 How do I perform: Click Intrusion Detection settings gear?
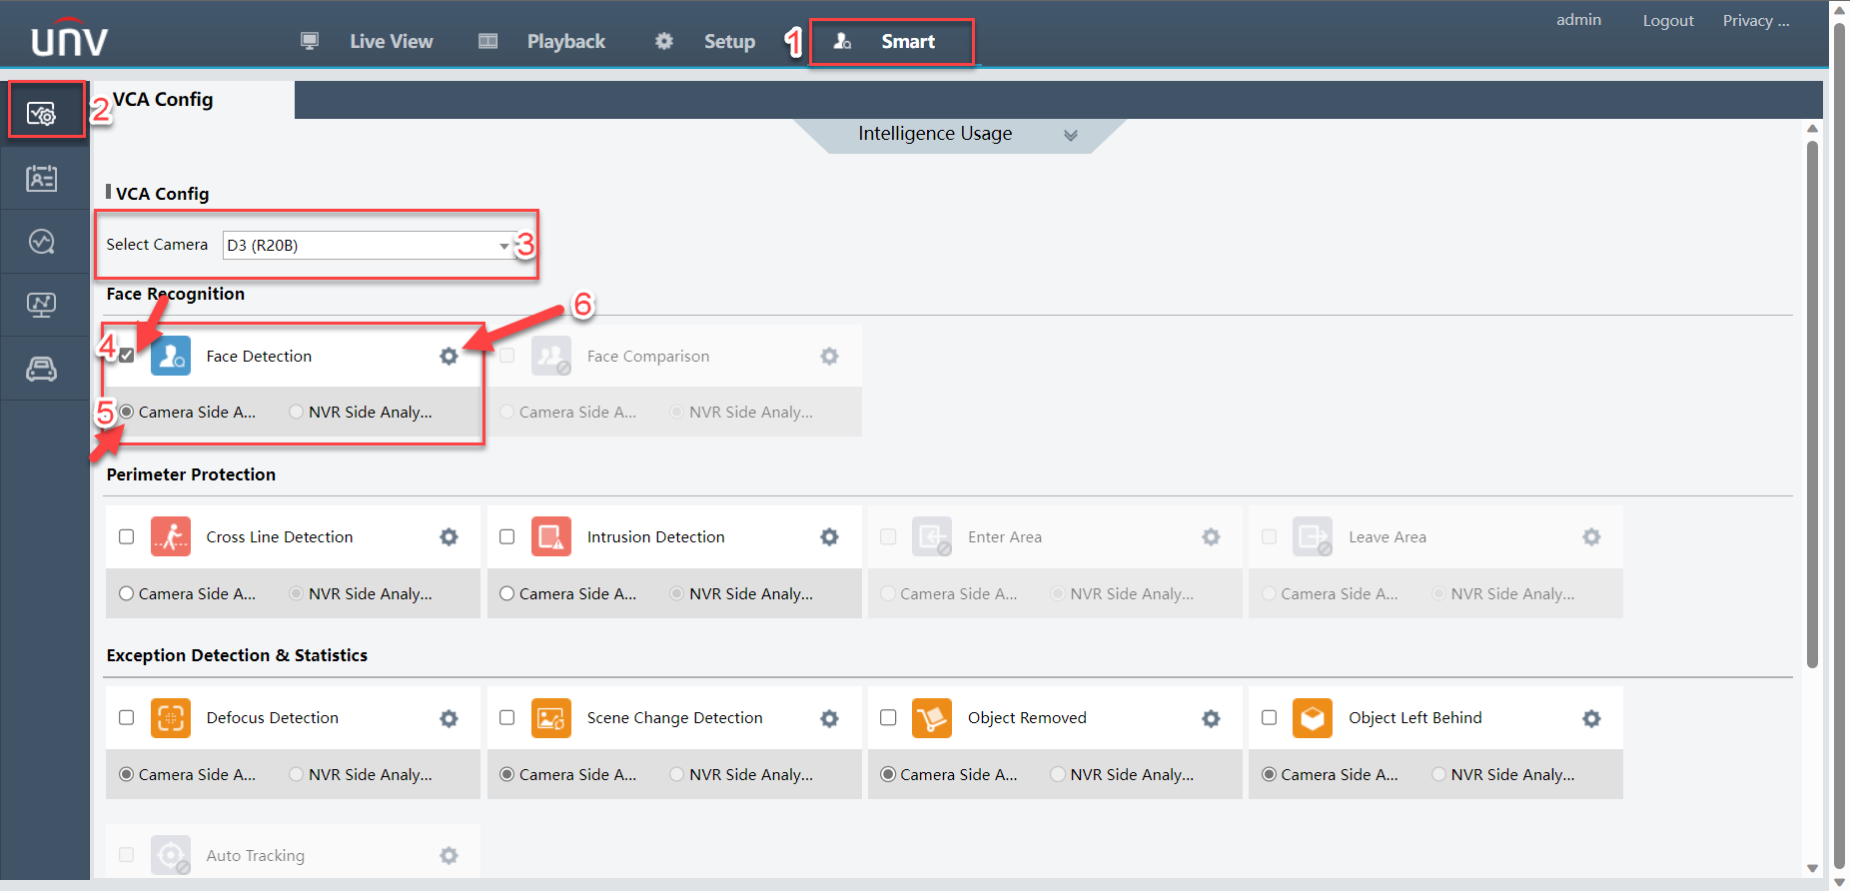(x=829, y=537)
